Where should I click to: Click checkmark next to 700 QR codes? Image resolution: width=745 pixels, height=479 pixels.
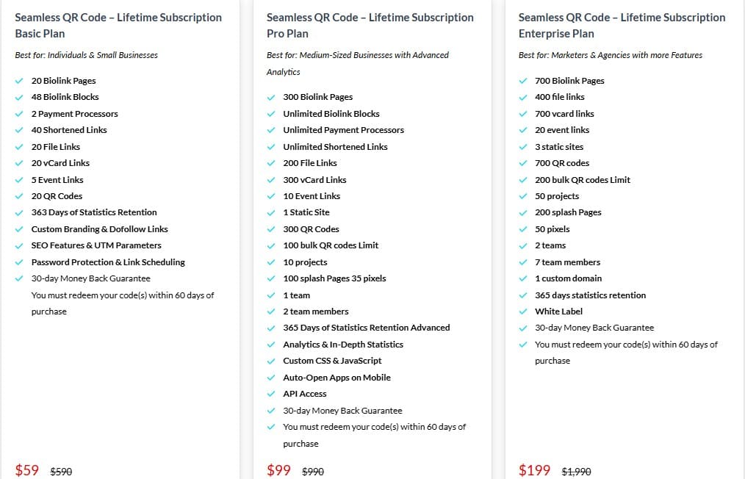pyautogui.click(x=522, y=163)
